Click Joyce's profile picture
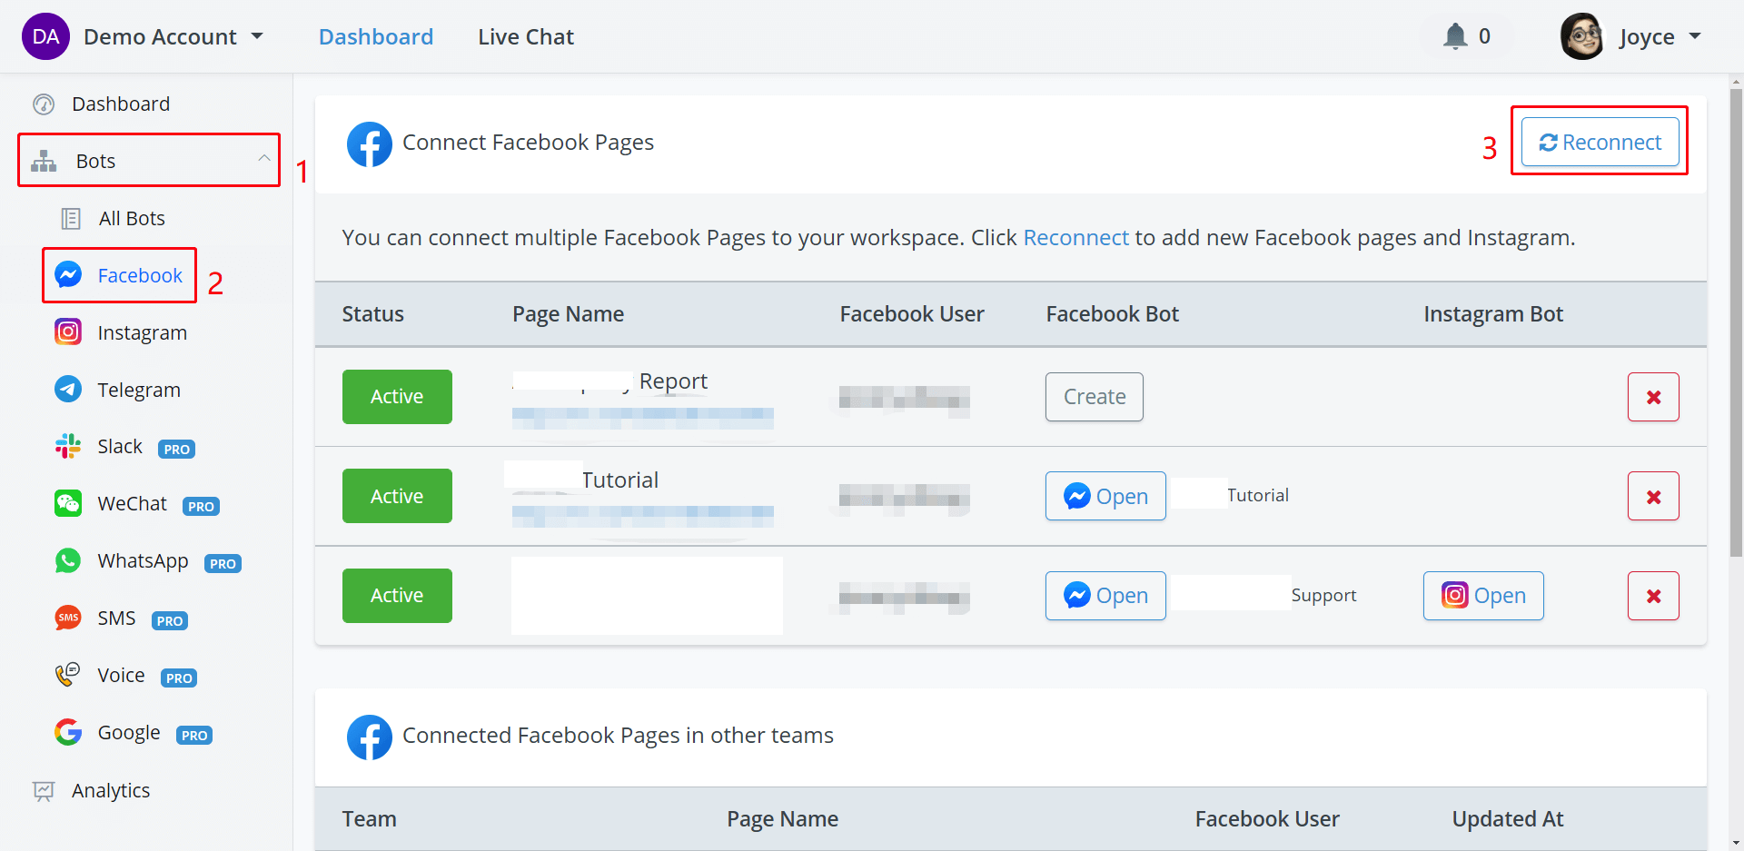The width and height of the screenshot is (1744, 851). [x=1582, y=36]
